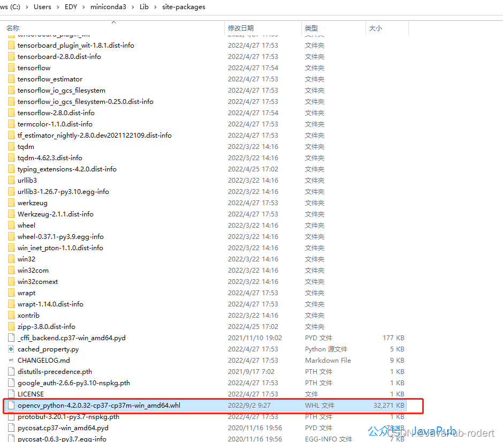503x442 pixels.
Task: Click the EGG-INFO 文件 type cell
Action: pos(329,438)
